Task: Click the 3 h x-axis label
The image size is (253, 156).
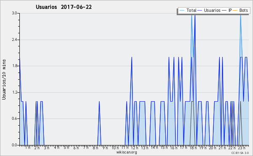Action: (x=47, y=148)
